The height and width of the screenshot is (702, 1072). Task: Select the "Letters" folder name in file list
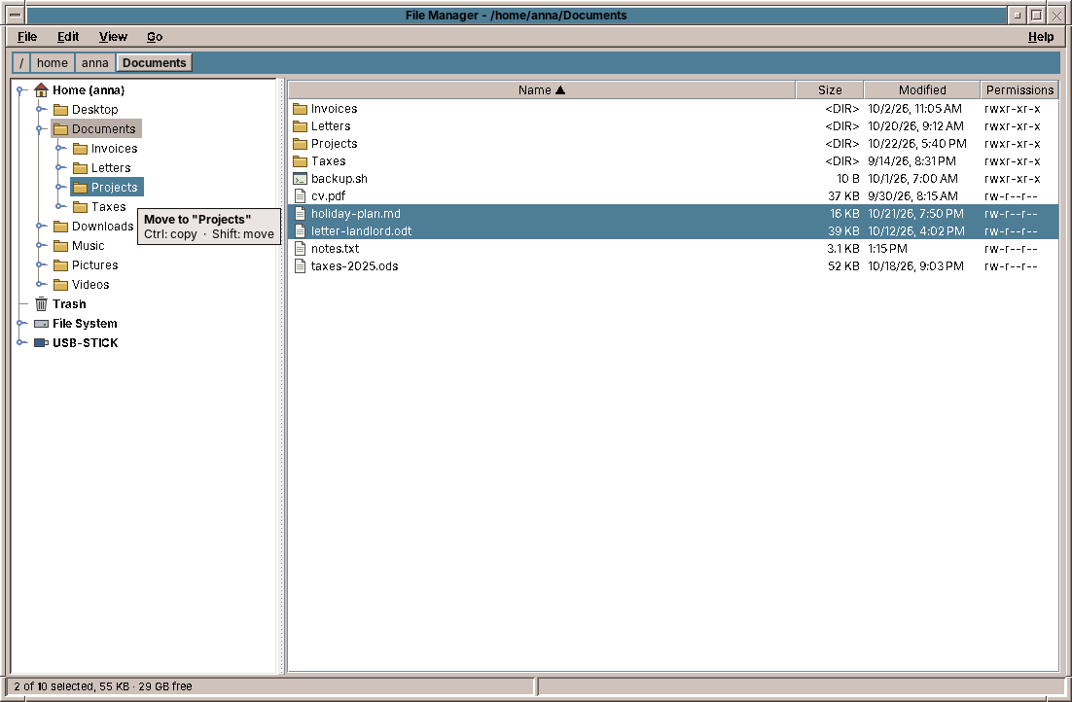(x=331, y=126)
